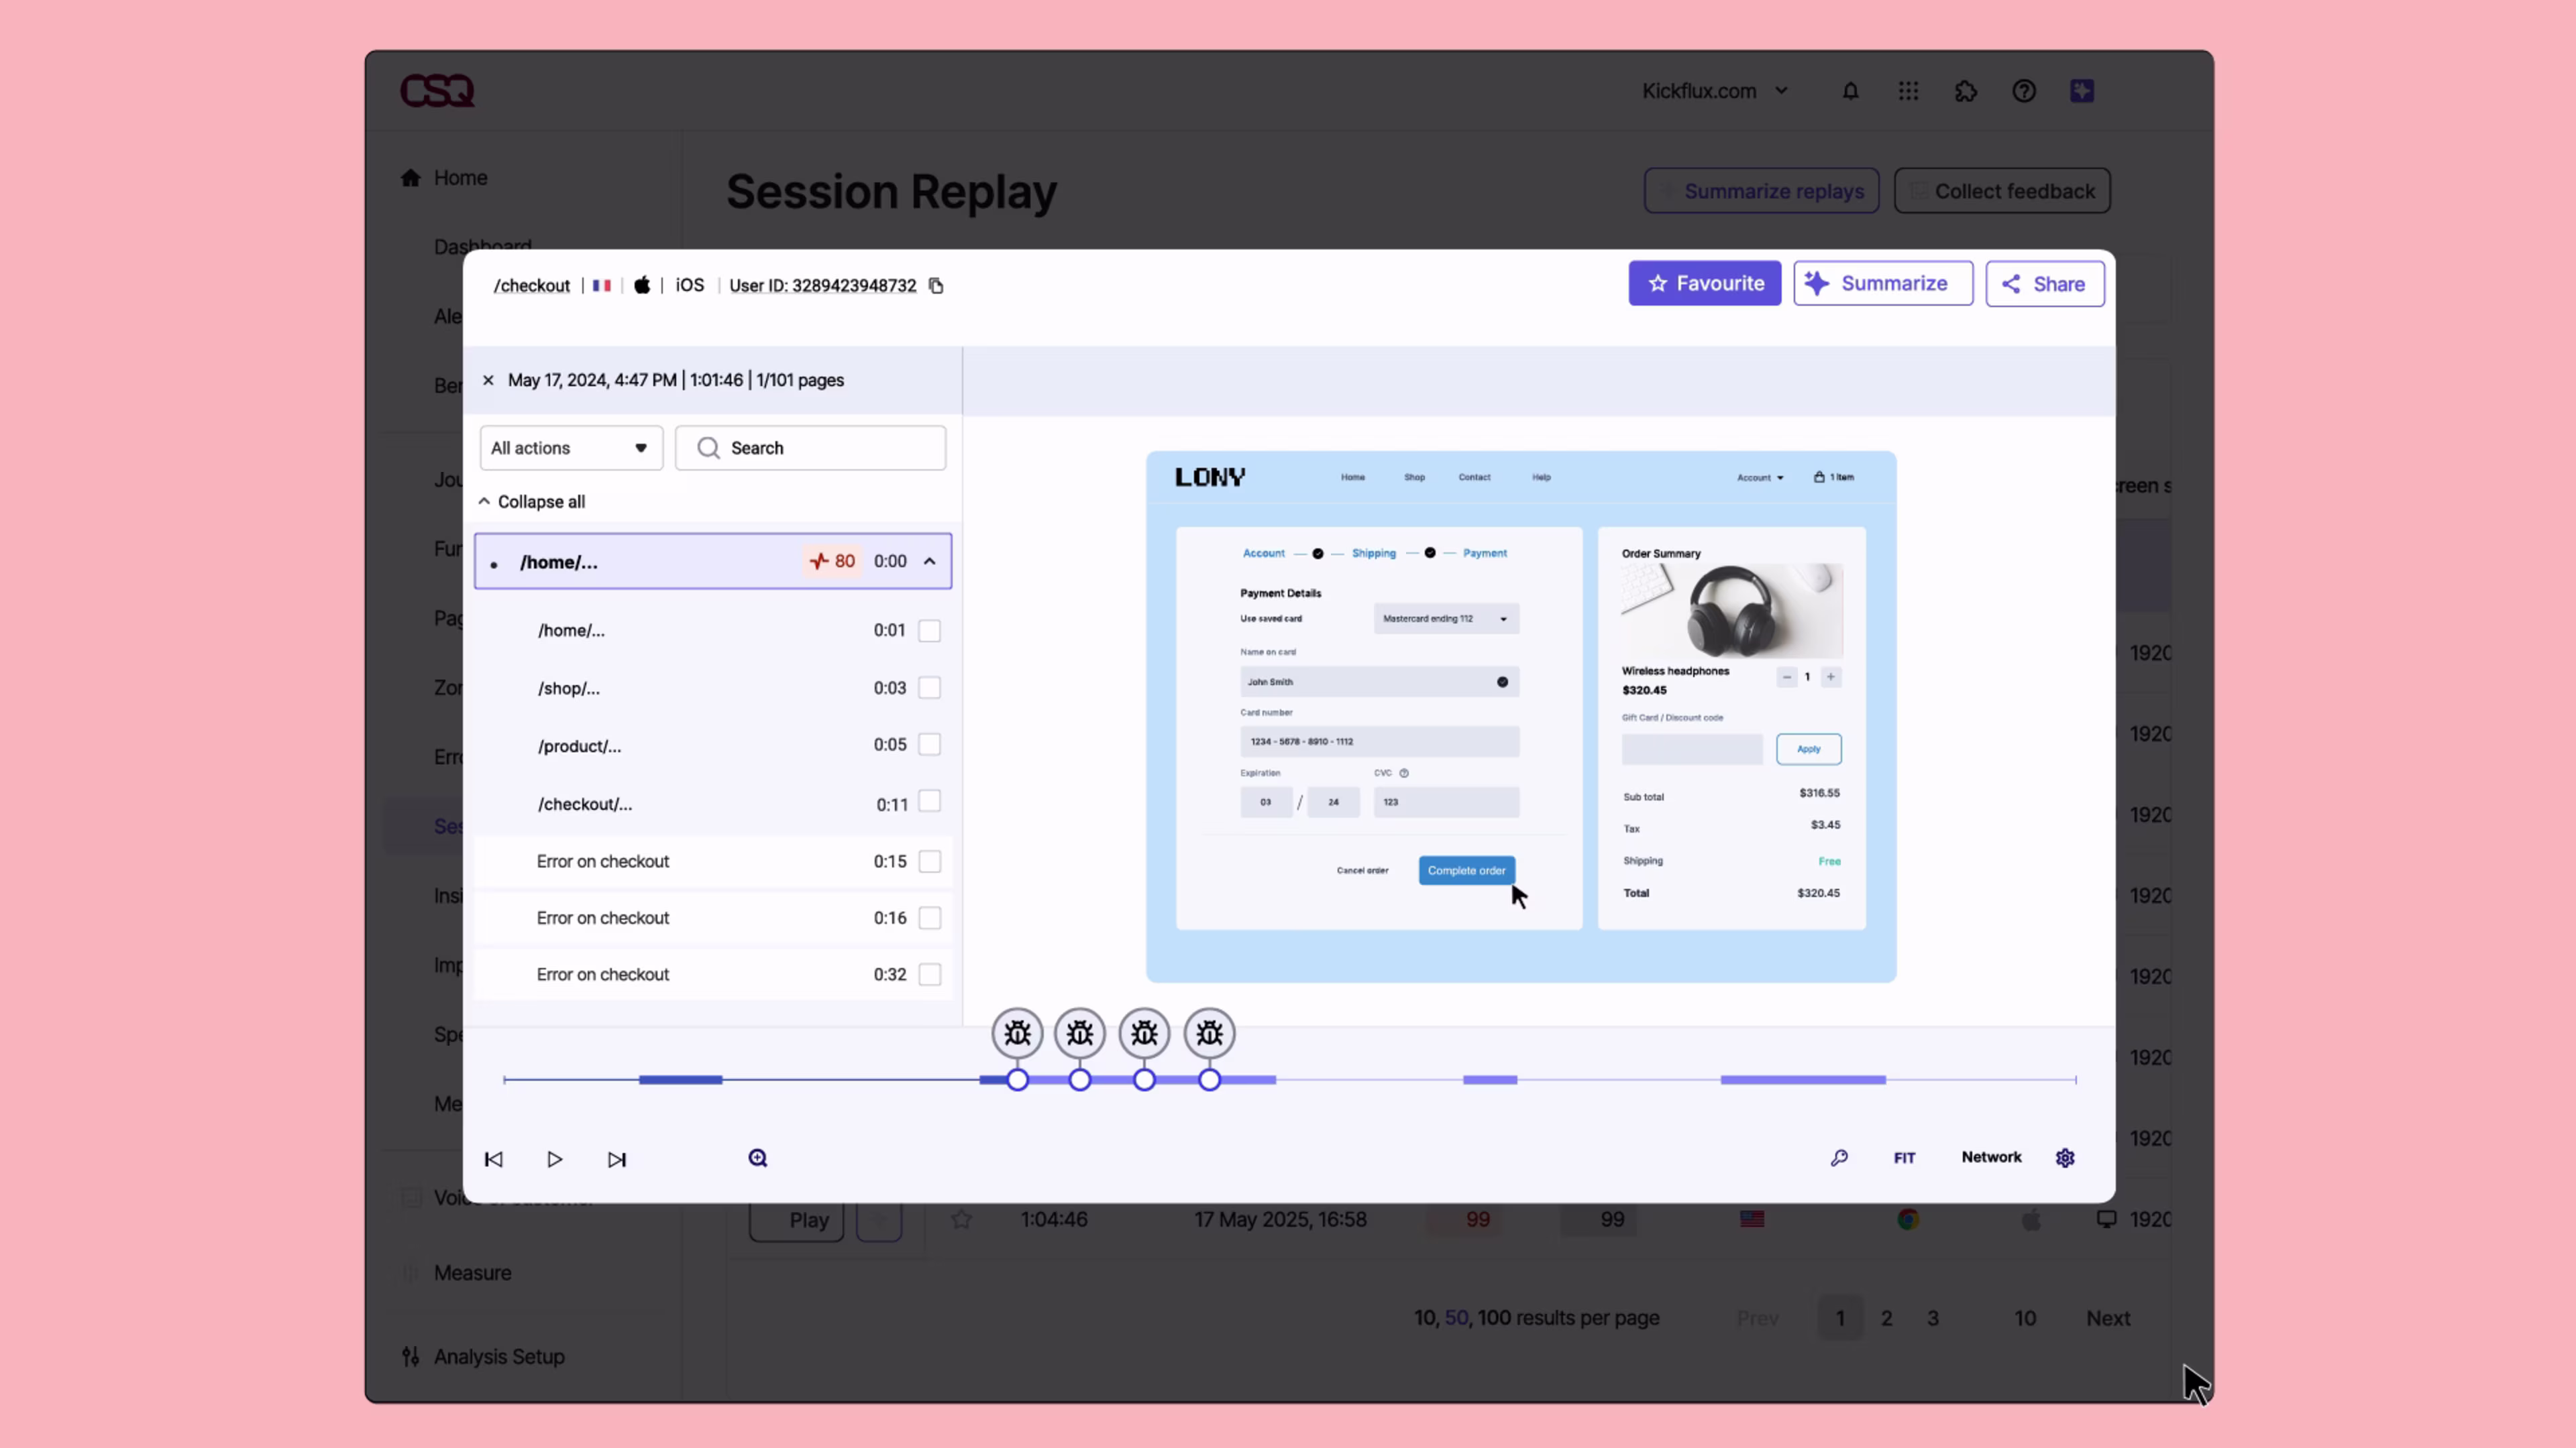Click the Collect feedback button
Viewport: 2576px width, 1448px height.
point(2002,191)
